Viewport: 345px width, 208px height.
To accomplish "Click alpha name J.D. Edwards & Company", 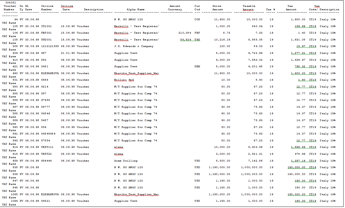I will click(x=134, y=46).
